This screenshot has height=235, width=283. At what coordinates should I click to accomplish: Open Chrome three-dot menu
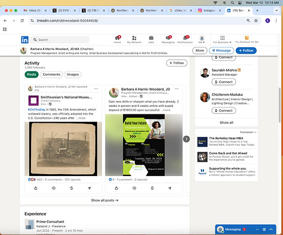tap(276, 21)
